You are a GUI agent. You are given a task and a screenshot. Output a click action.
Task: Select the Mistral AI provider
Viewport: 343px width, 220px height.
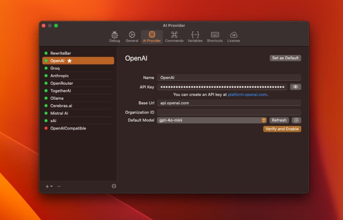(x=60, y=113)
